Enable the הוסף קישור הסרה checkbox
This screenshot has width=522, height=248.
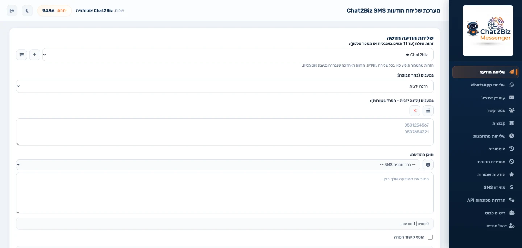coord(430,237)
